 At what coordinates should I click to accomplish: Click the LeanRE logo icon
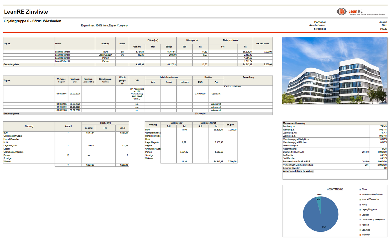pyautogui.click(x=341, y=12)
